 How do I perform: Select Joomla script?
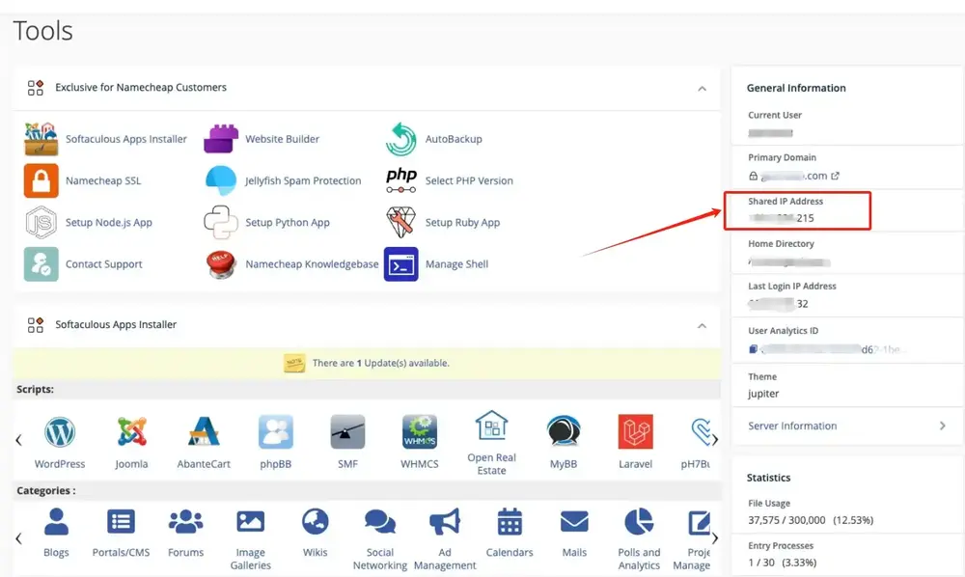click(131, 442)
